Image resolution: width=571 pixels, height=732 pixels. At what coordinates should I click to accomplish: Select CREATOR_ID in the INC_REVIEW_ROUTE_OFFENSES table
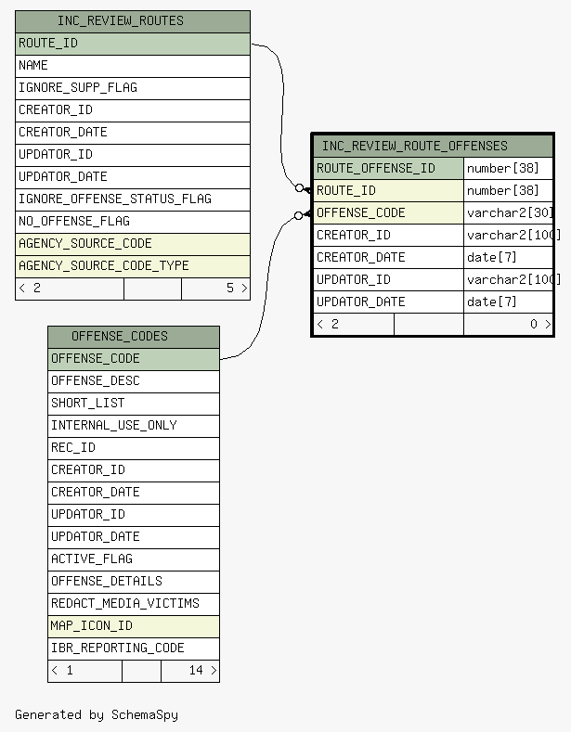[x=388, y=236]
